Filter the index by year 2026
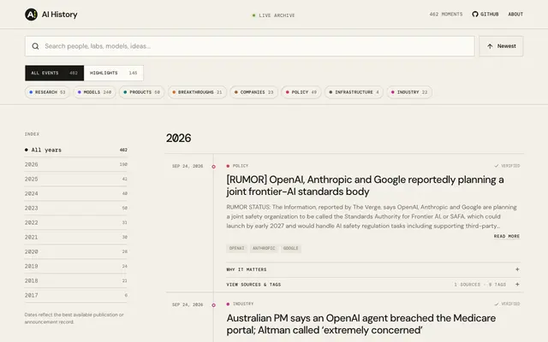 [76, 164]
